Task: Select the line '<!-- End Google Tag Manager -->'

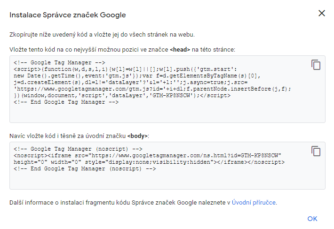Action: point(66,102)
